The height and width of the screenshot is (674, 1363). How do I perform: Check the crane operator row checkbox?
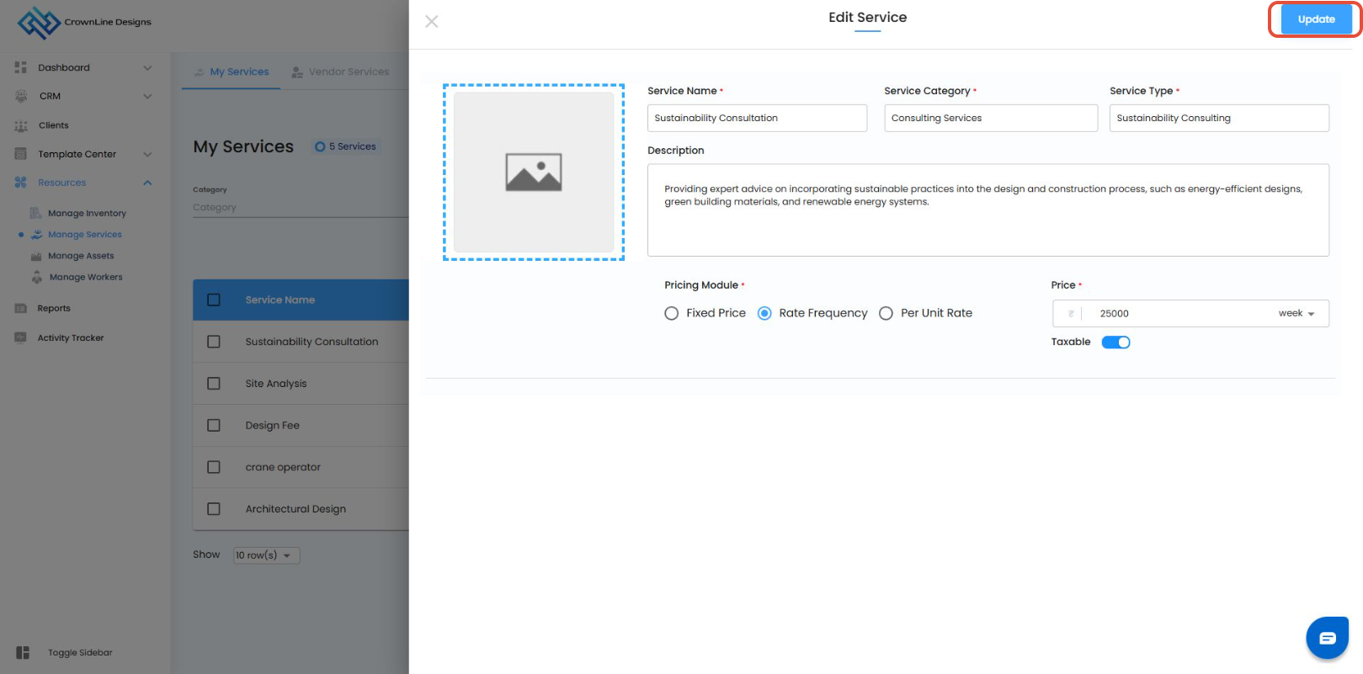[x=214, y=467]
